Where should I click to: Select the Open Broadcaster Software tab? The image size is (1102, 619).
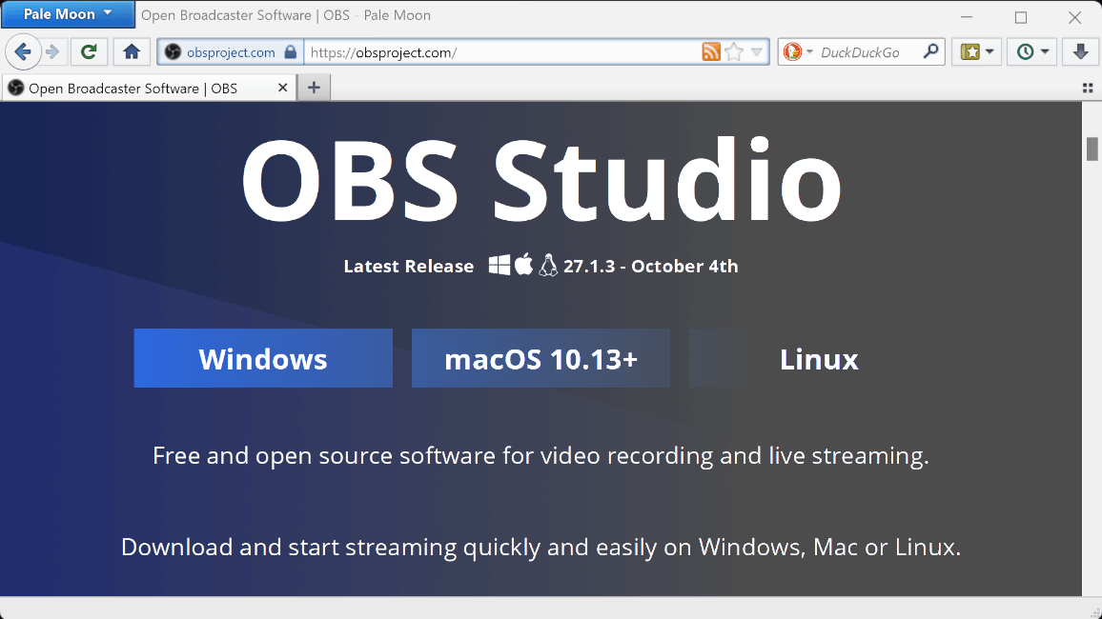pos(133,89)
